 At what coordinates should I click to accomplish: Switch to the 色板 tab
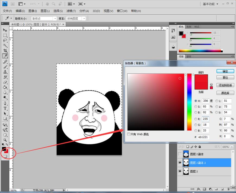coord(189,26)
